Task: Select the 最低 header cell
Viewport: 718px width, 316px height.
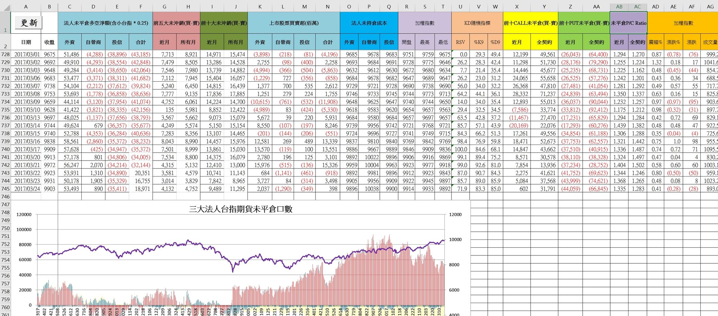Action: coord(443,42)
